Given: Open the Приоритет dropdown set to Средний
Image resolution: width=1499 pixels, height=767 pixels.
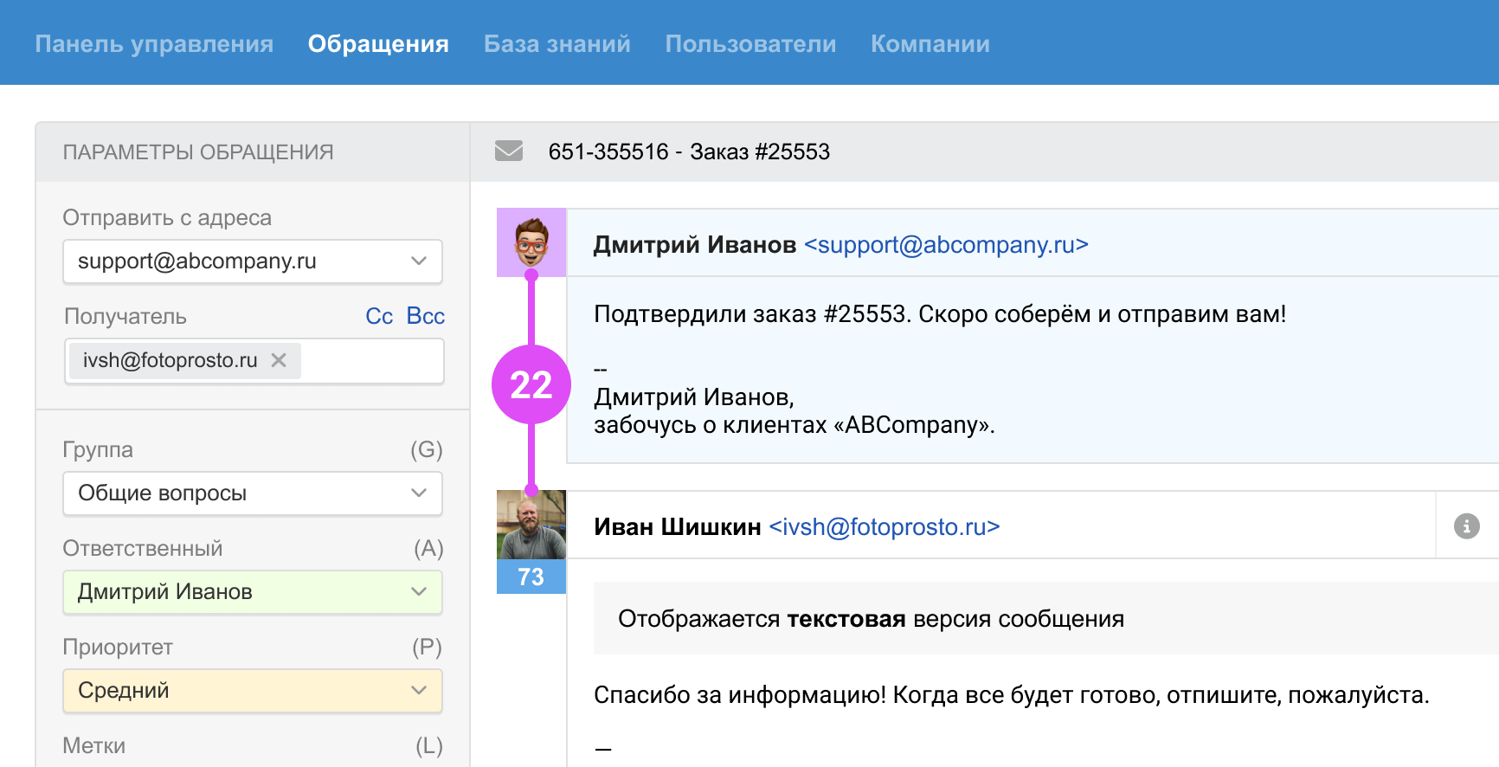Looking at the screenshot, I should point(253,691).
